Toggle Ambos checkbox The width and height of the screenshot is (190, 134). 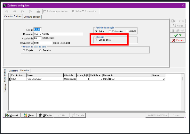(127, 31)
